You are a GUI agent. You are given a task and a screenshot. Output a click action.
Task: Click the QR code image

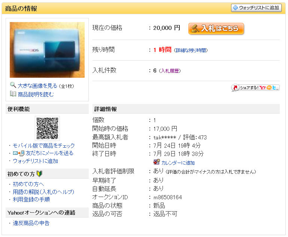pyautogui.click(x=48, y=128)
